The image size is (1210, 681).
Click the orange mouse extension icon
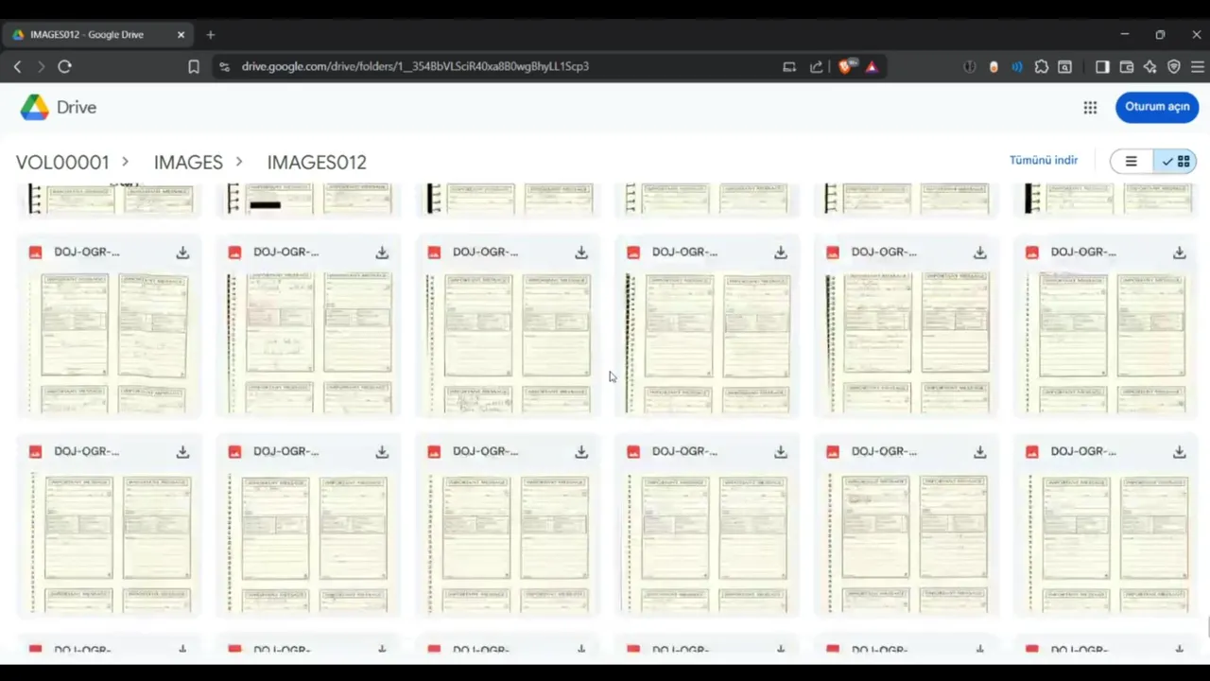994,66
